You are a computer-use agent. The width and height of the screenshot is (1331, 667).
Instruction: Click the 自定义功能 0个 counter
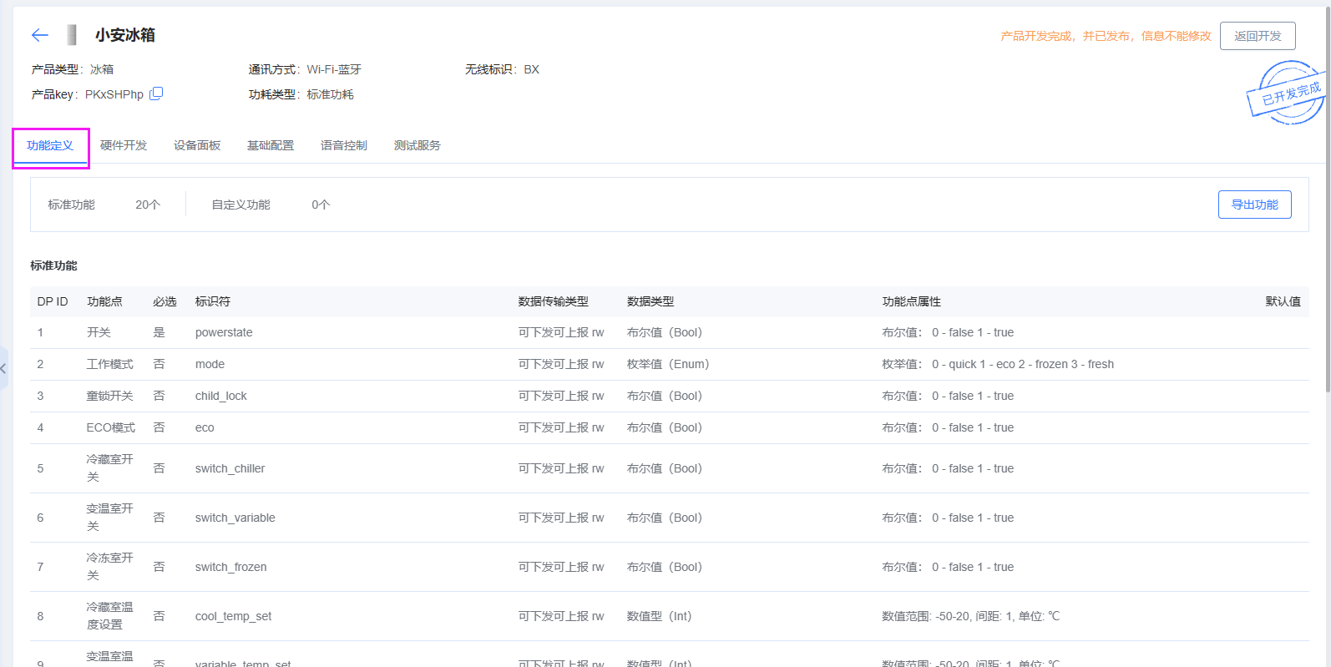tap(271, 205)
